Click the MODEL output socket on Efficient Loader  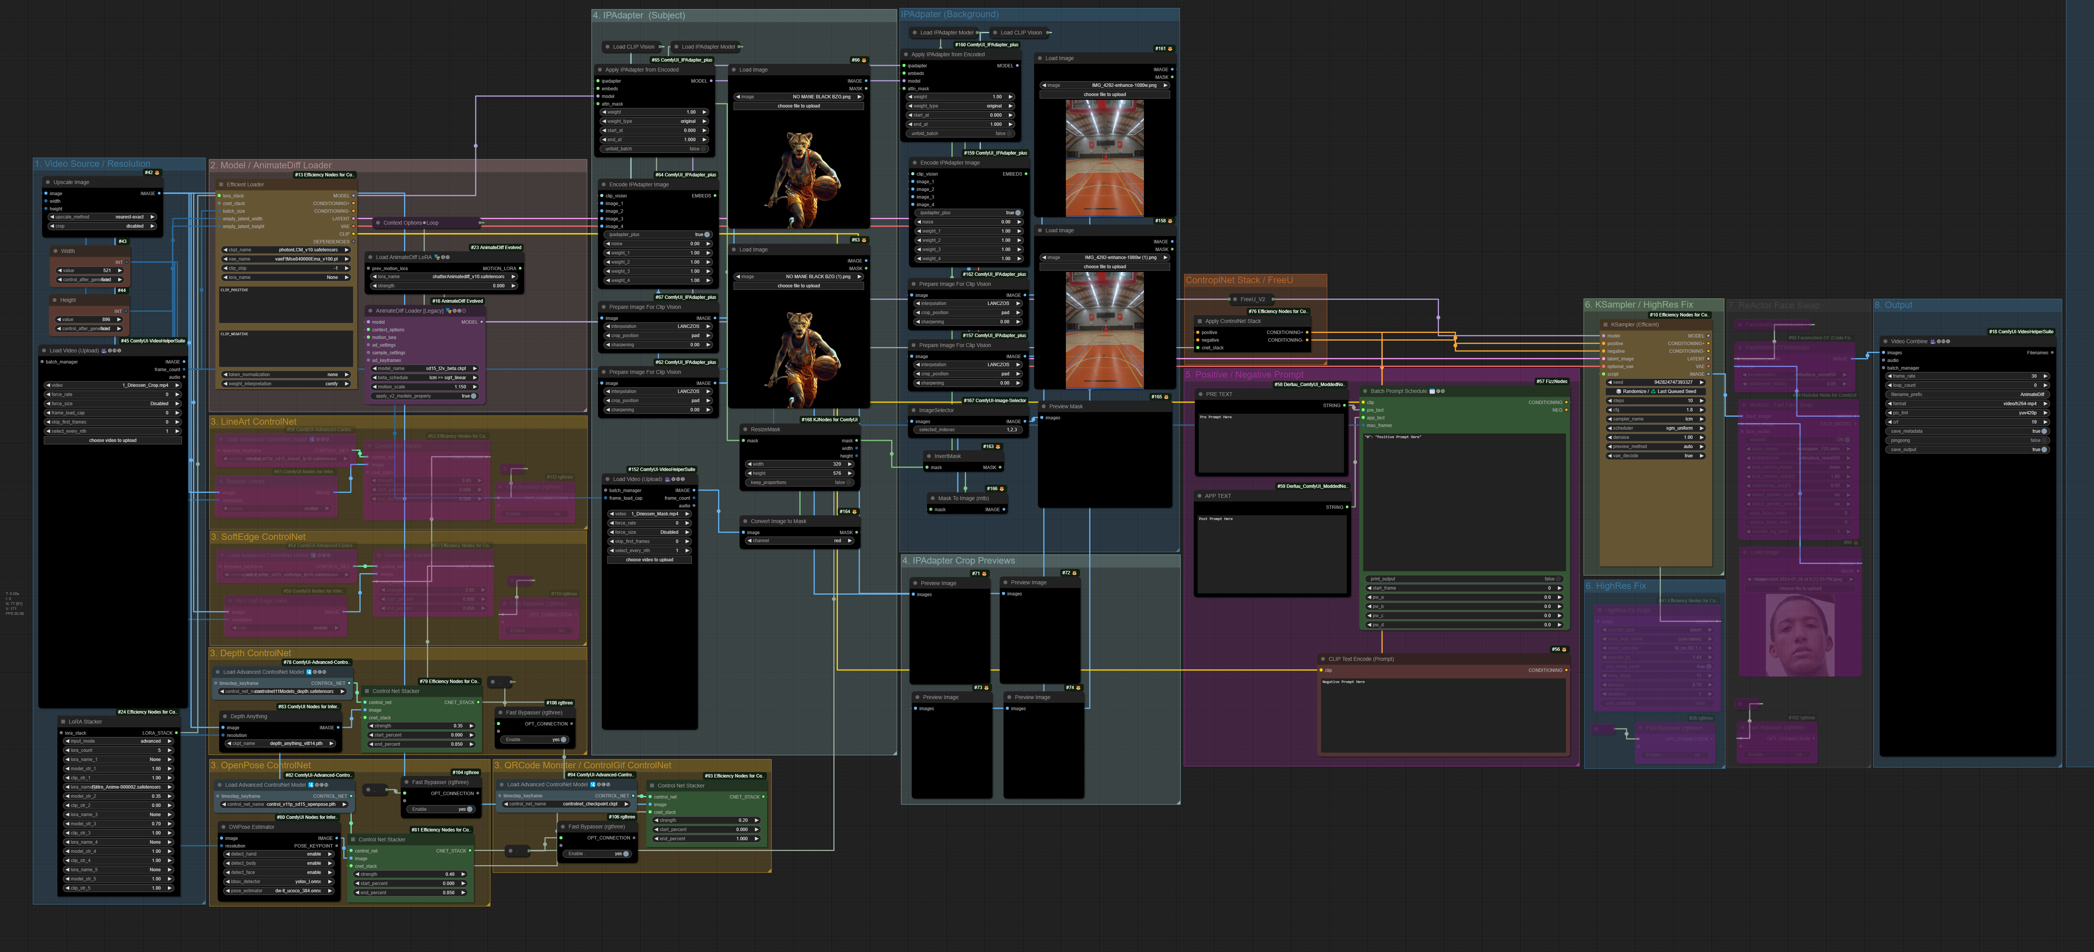pyautogui.click(x=354, y=196)
